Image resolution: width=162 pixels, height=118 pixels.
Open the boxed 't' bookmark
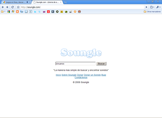point(31,12)
